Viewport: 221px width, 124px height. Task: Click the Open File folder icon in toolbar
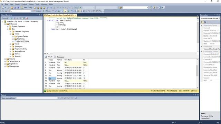click(12, 8)
